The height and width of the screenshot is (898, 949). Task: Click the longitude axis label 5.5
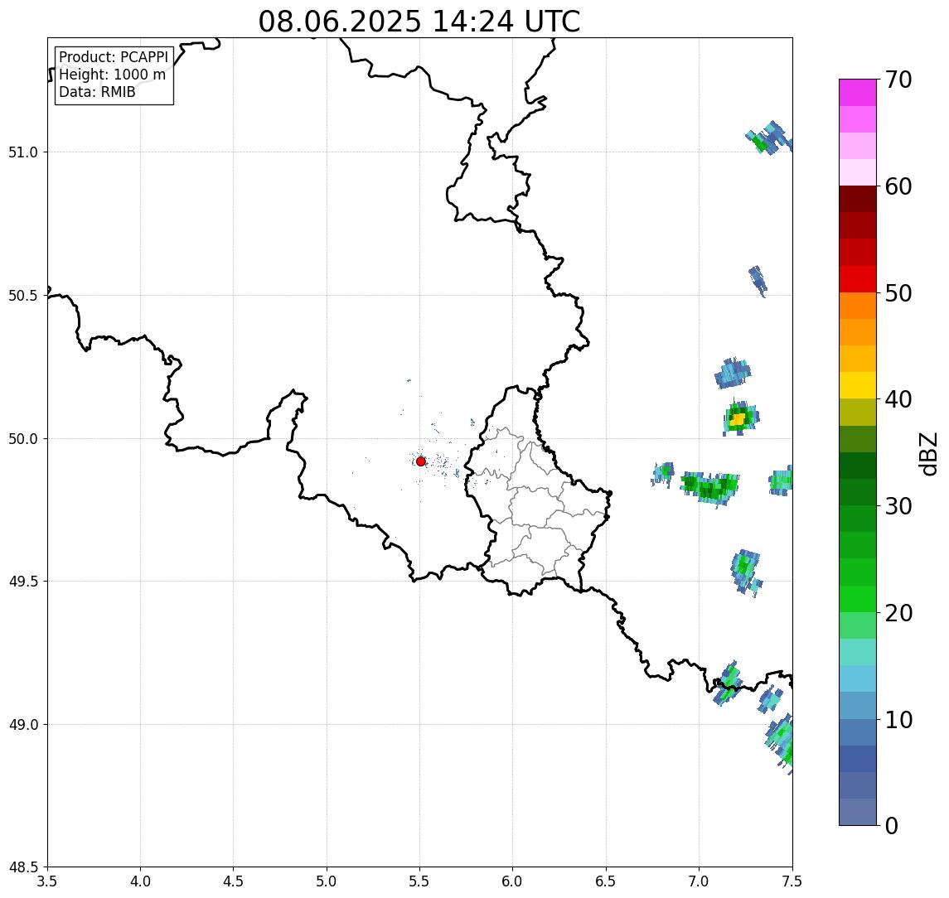coord(420,881)
